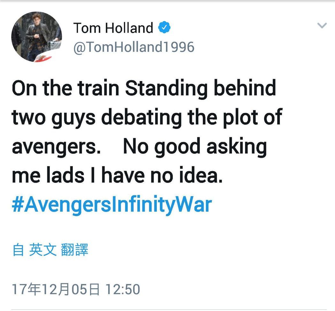Open the 17年12月05日 date stamp
Screen dimensions: 335x311
56,289
